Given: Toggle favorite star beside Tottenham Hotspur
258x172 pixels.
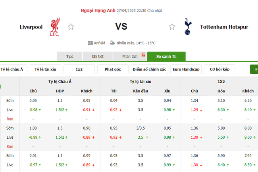Looking at the screenshot, I should pos(172,27).
